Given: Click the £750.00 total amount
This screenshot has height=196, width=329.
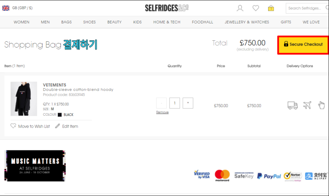Looking at the screenshot, I should pyautogui.click(x=252, y=43).
